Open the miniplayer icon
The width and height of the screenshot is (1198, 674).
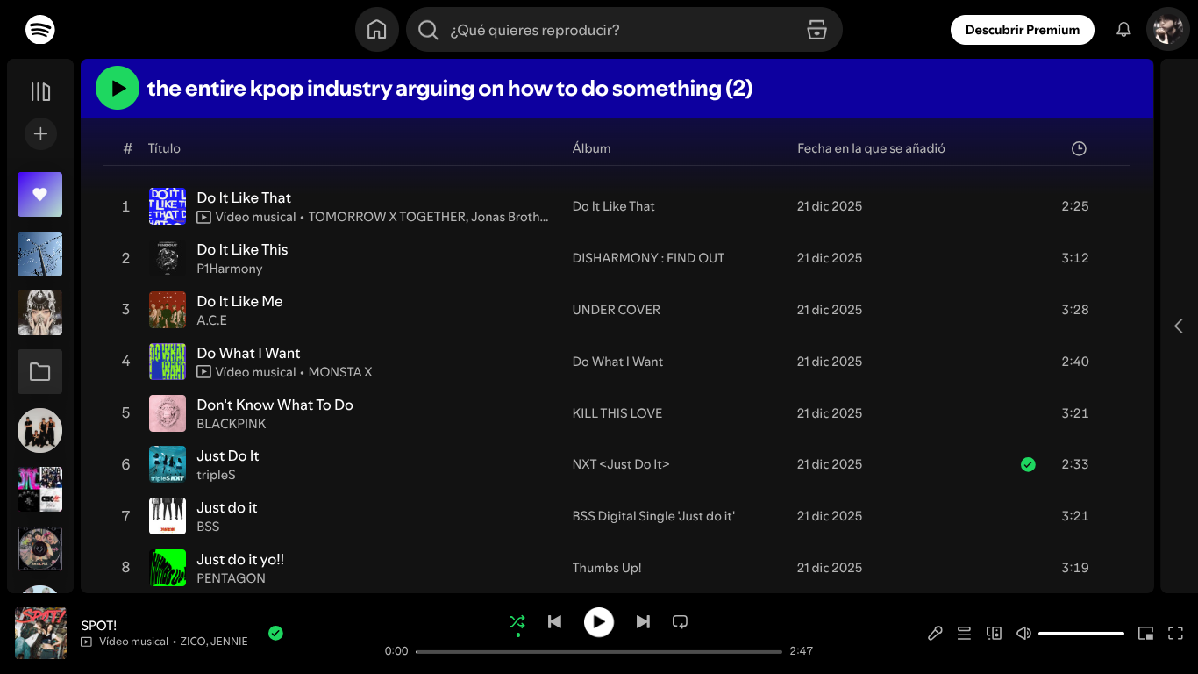coord(1145,633)
